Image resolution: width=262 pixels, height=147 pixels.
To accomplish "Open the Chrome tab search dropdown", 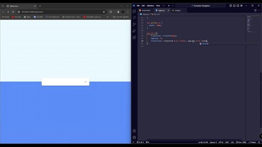I will point(3,6).
